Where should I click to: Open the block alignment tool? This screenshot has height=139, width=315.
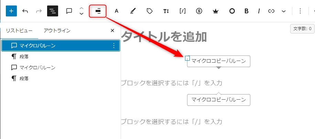click(98, 11)
